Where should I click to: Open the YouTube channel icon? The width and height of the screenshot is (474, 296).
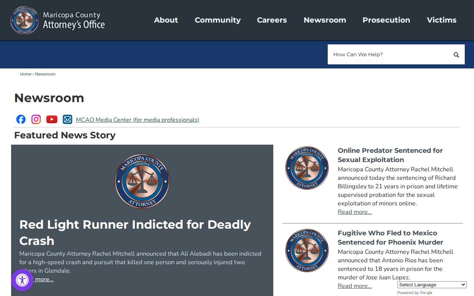click(52, 119)
